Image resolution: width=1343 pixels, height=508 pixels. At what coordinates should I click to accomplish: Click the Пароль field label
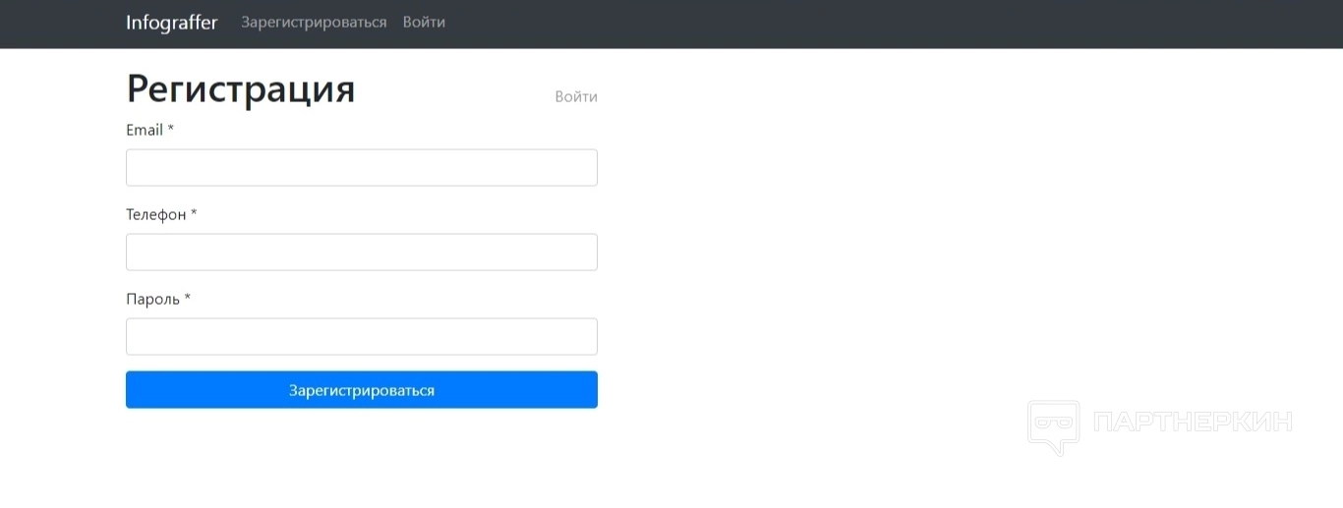pyautogui.click(x=152, y=299)
